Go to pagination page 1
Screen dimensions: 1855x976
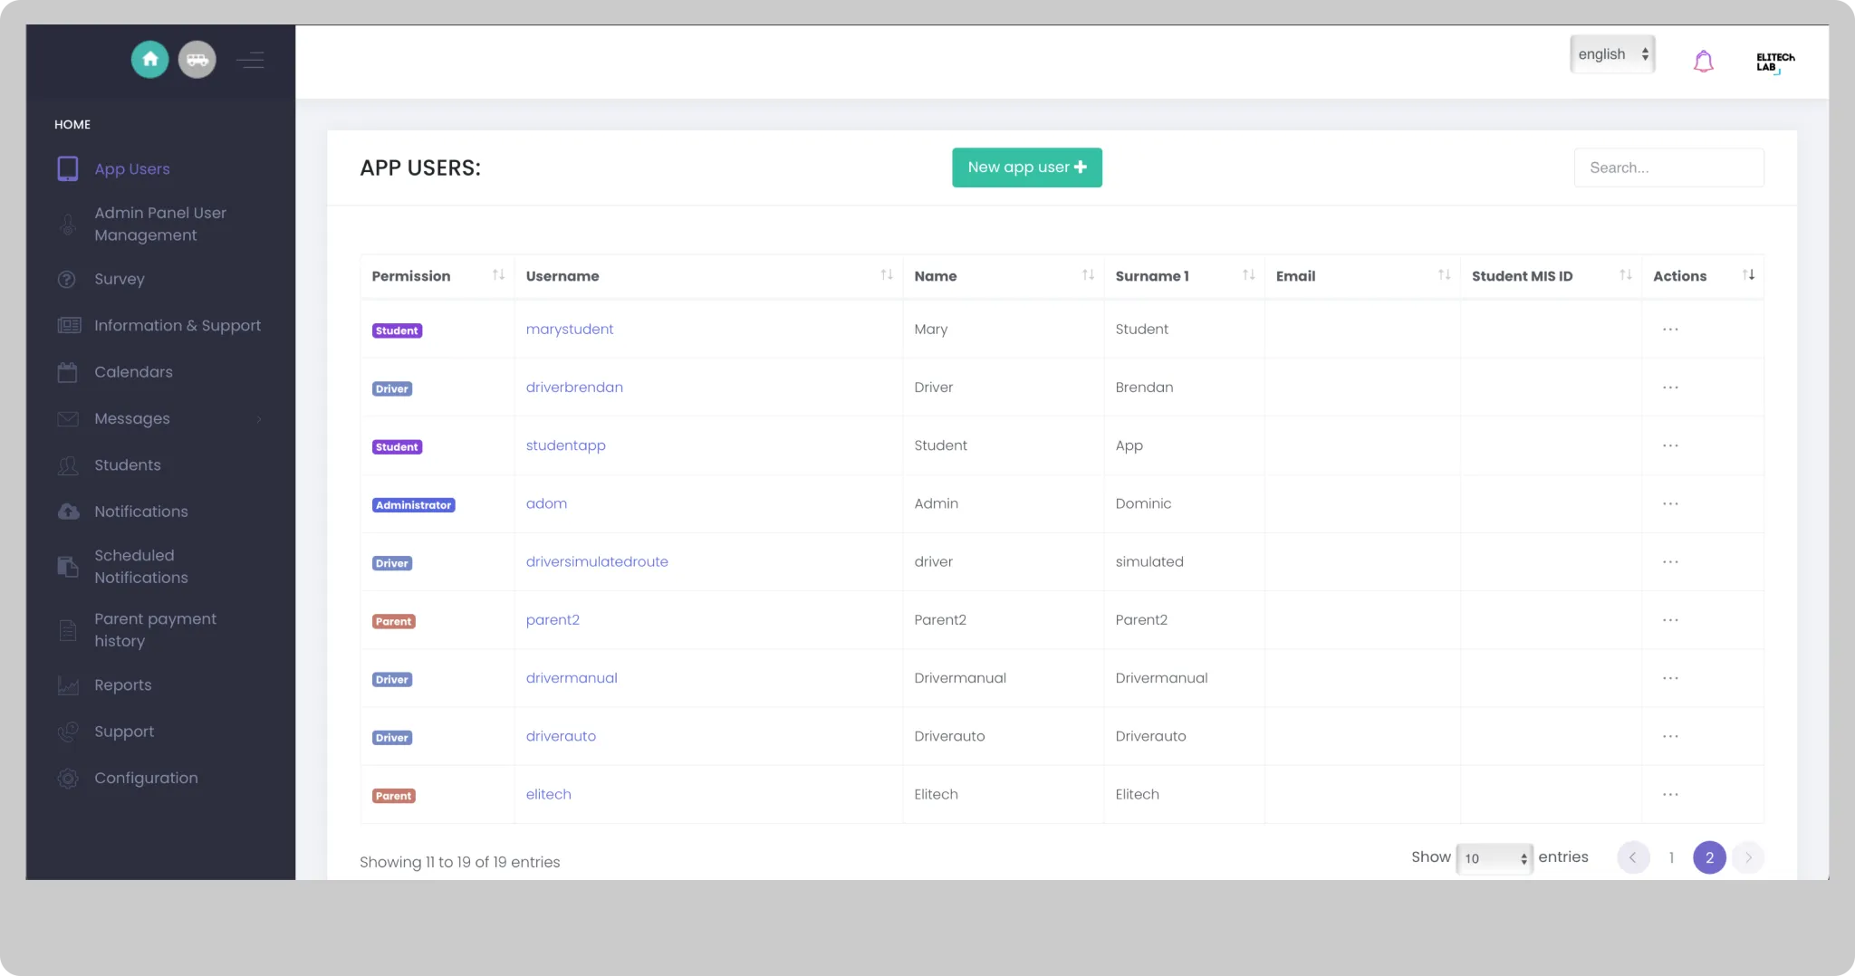(1671, 858)
